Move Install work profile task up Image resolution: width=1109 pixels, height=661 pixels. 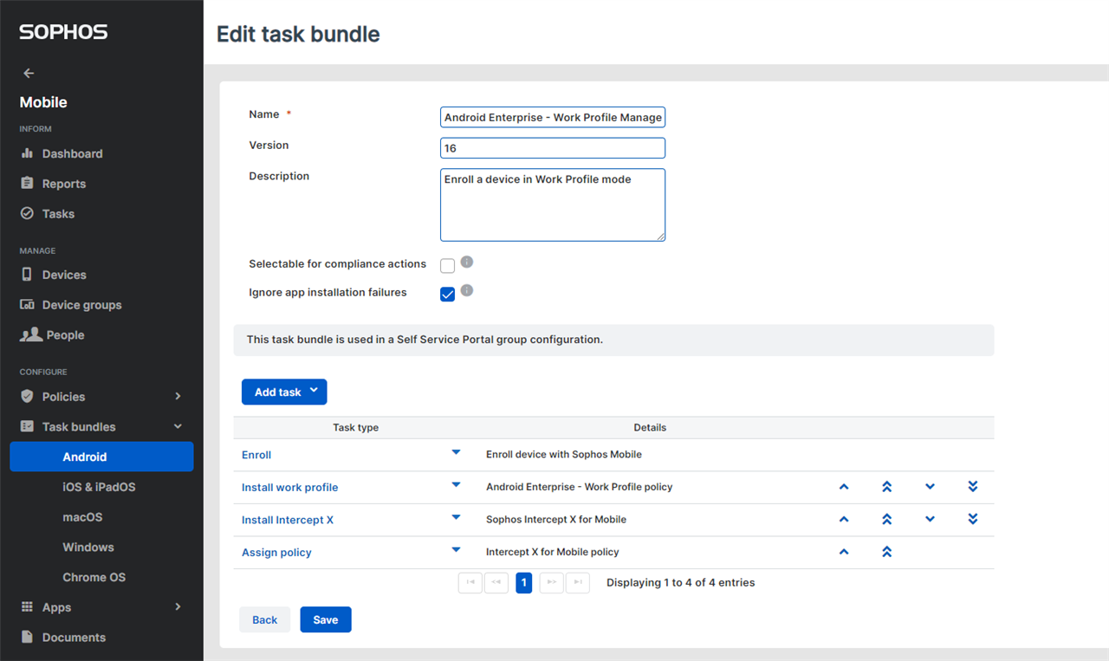click(844, 487)
